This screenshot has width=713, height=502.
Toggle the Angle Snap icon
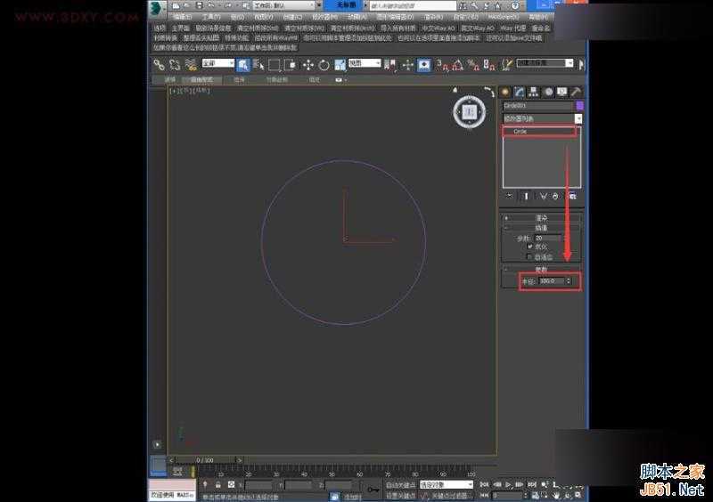pyautogui.click(x=457, y=65)
